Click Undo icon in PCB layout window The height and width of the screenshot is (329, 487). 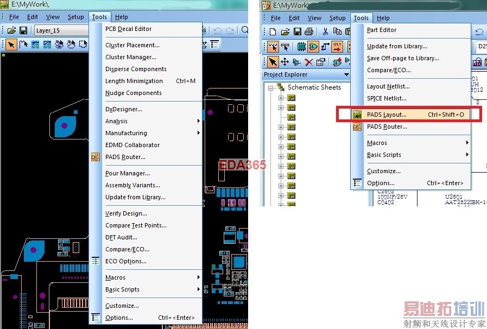218,30
